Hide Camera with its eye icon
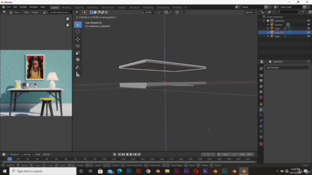The width and height of the screenshot is (312, 175). [309, 25]
